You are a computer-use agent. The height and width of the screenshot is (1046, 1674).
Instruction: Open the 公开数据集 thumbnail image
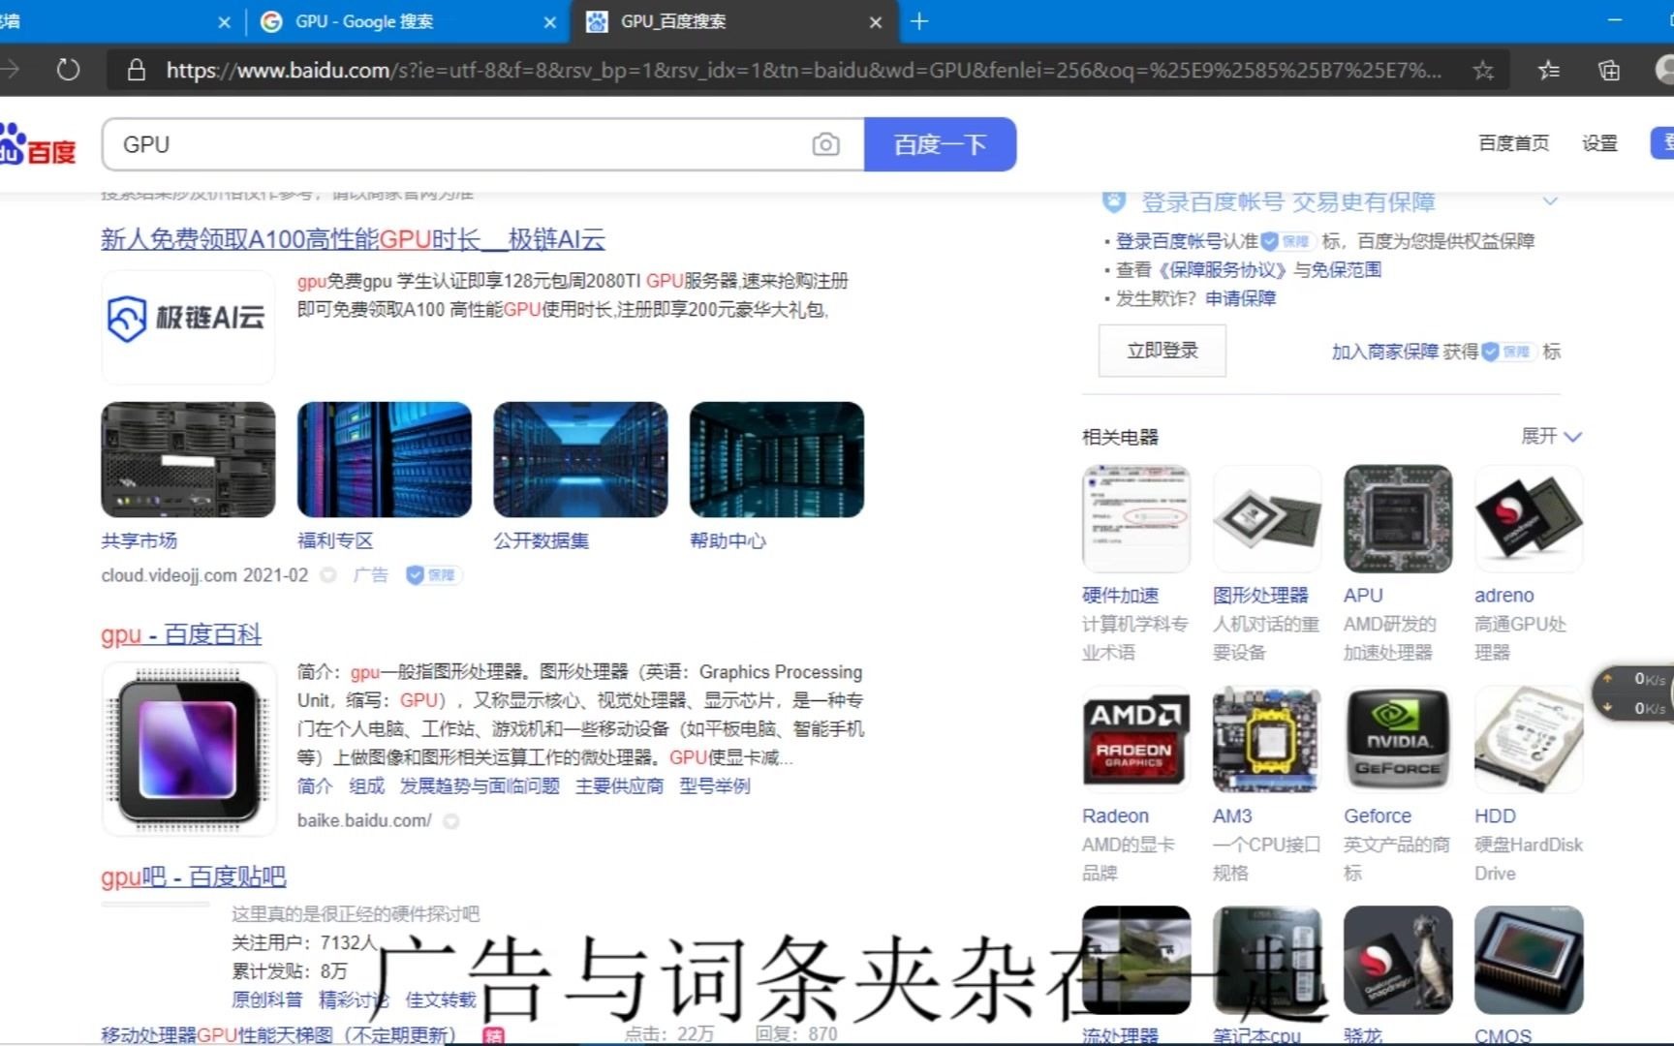(580, 459)
